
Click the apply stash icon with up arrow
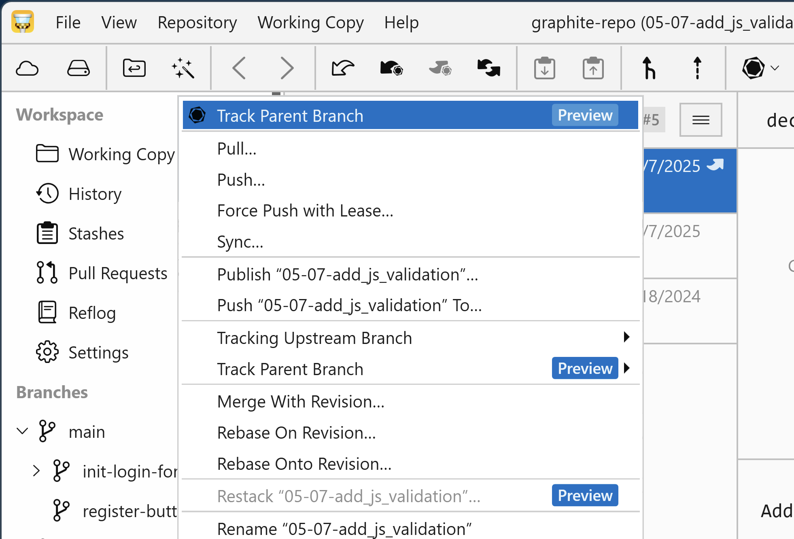(x=593, y=68)
